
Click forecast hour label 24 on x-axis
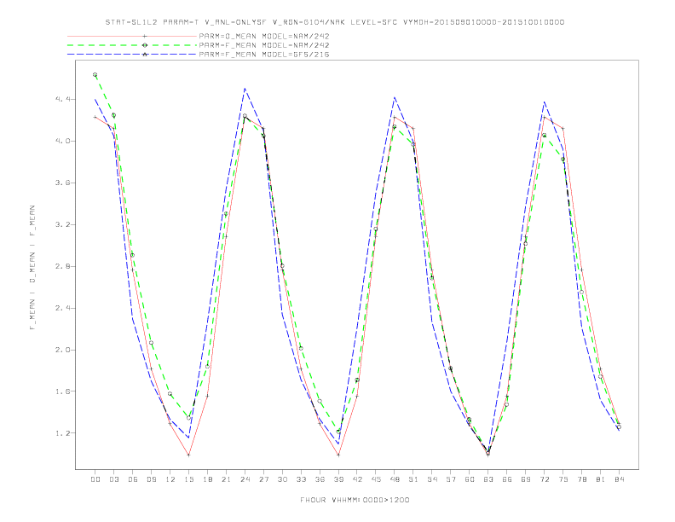pyautogui.click(x=245, y=479)
